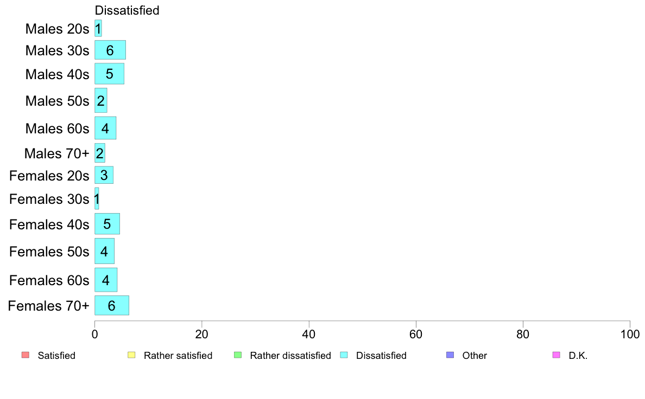This screenshot has width=645, height=399.
Task: Click the Females 40s bar
Action: point(107,224)
